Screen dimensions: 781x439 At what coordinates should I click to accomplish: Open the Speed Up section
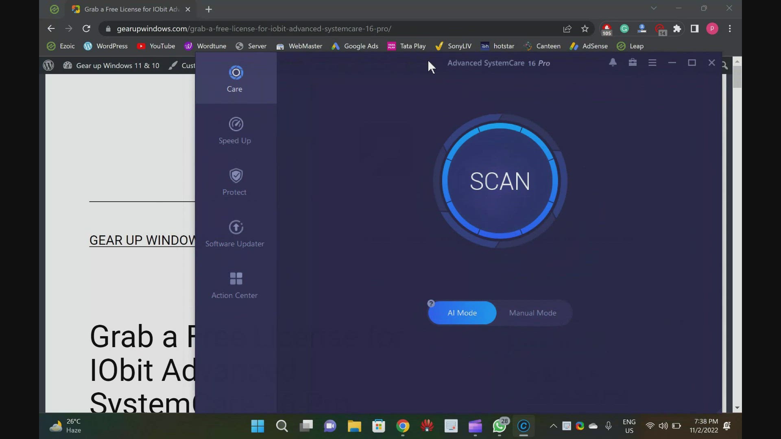(235, 130)
